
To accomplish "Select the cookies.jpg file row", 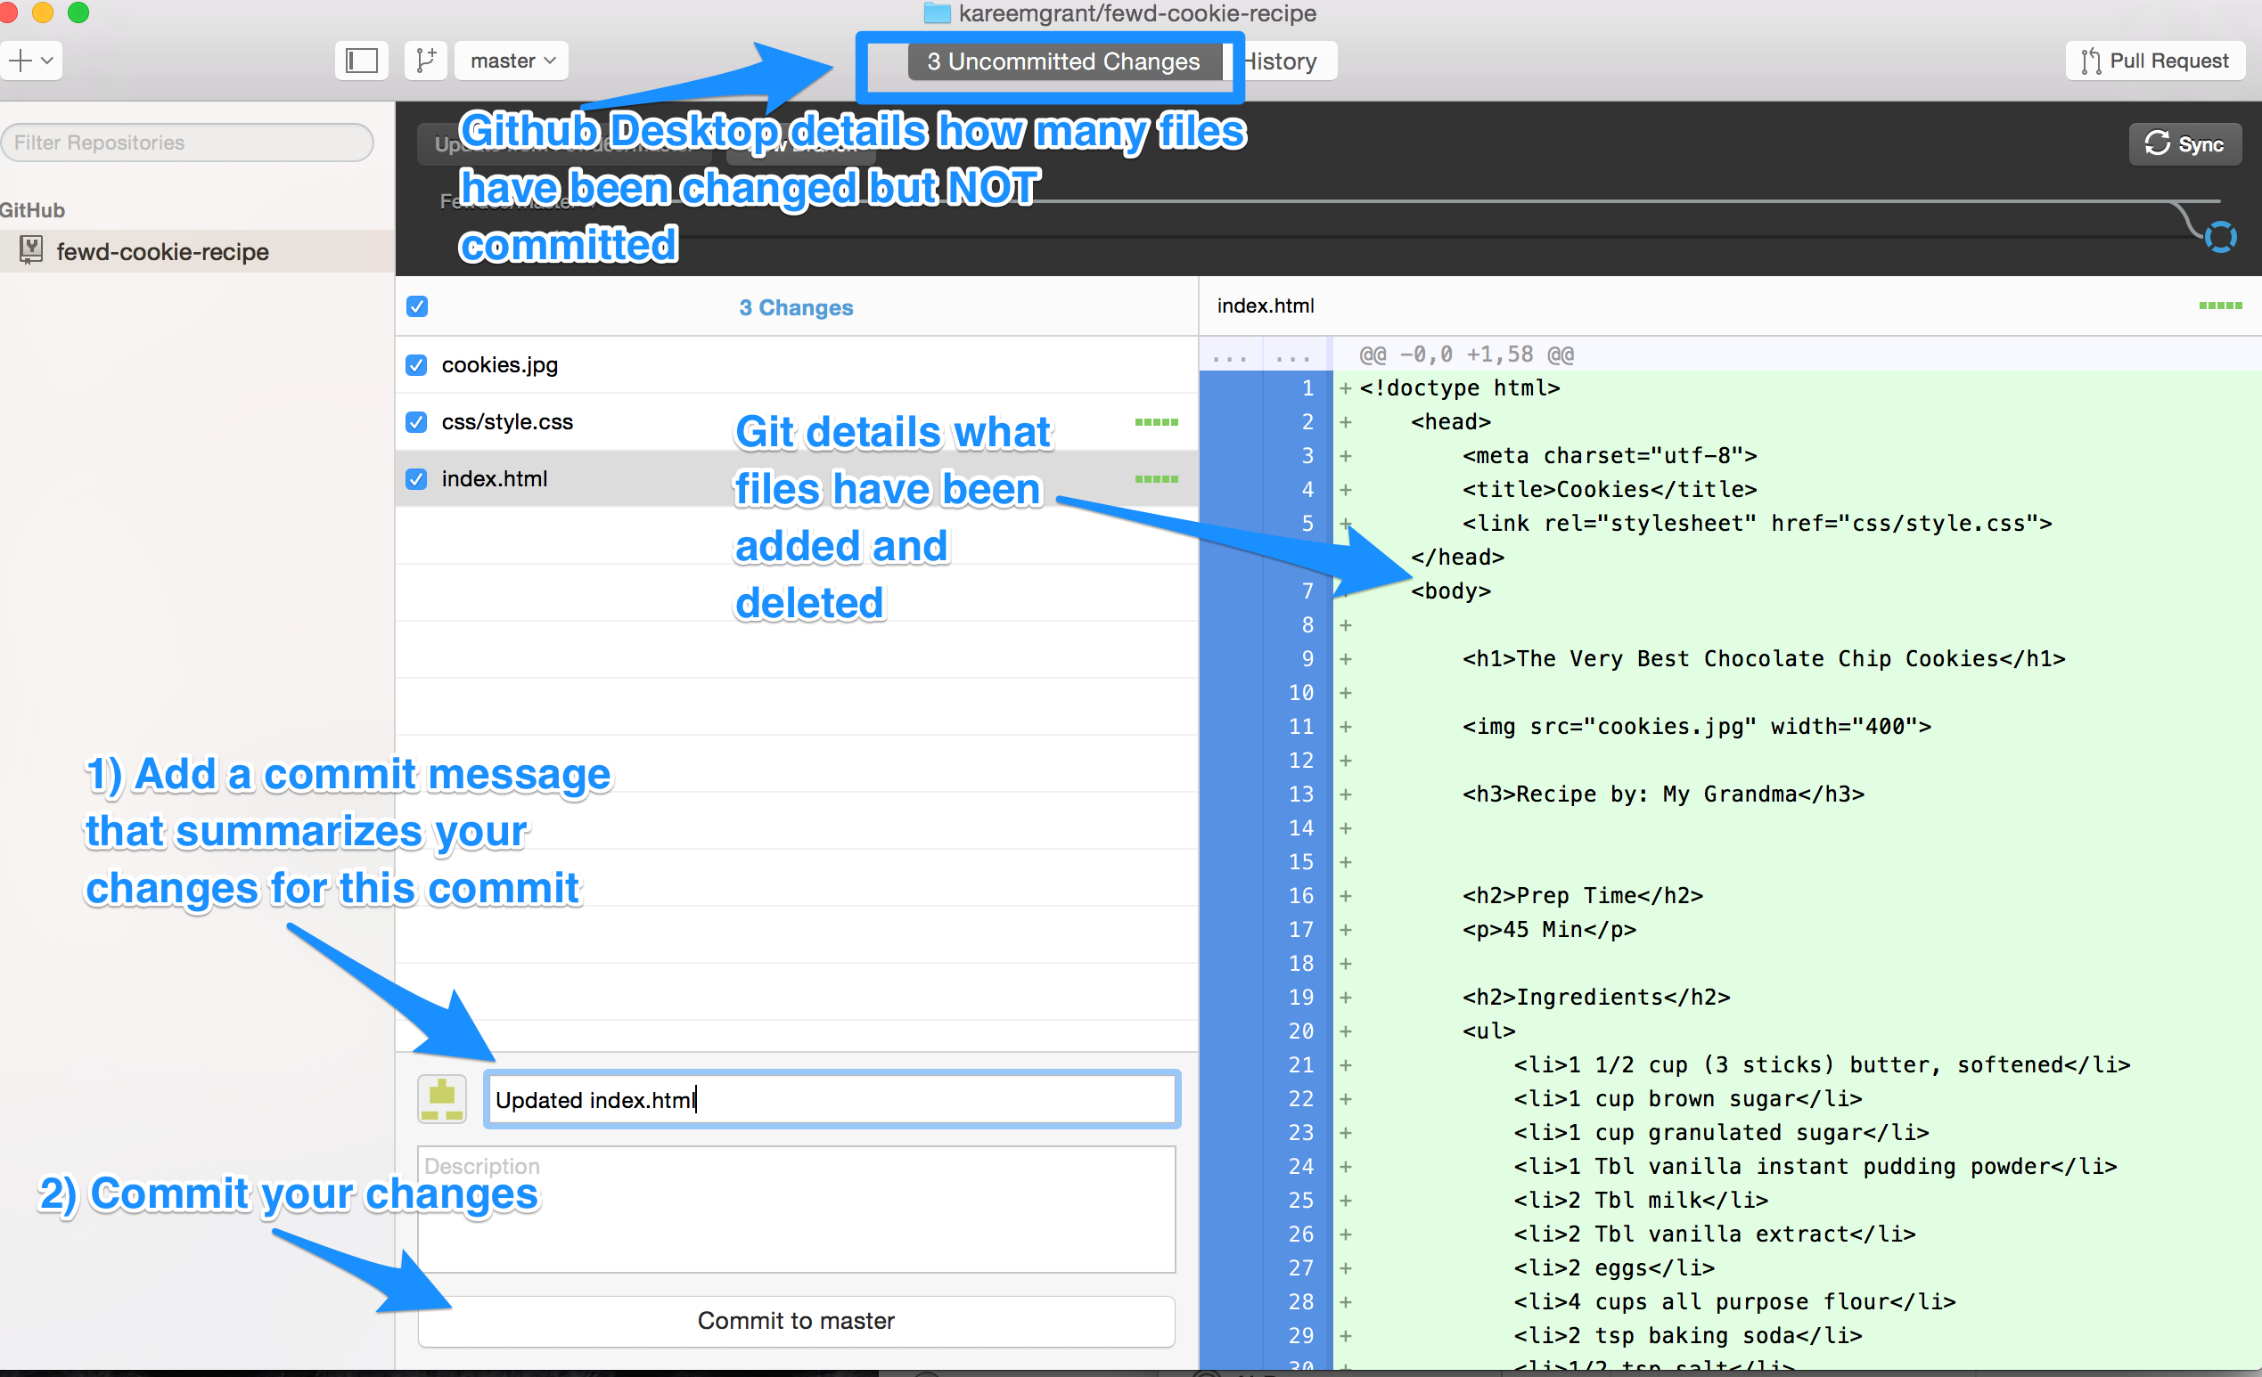I will 796,365.
